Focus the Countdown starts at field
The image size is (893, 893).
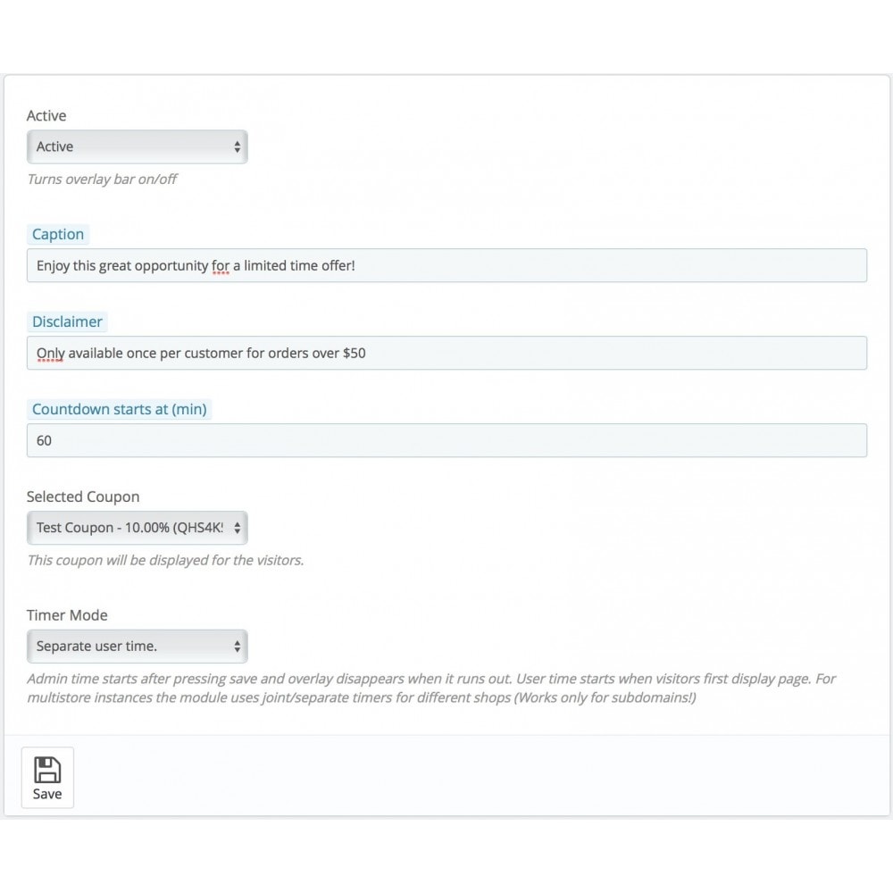(x=446, y=440)
